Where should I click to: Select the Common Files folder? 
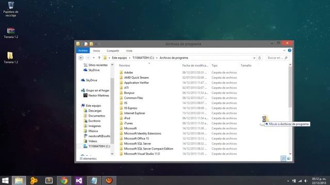(131, 98)
